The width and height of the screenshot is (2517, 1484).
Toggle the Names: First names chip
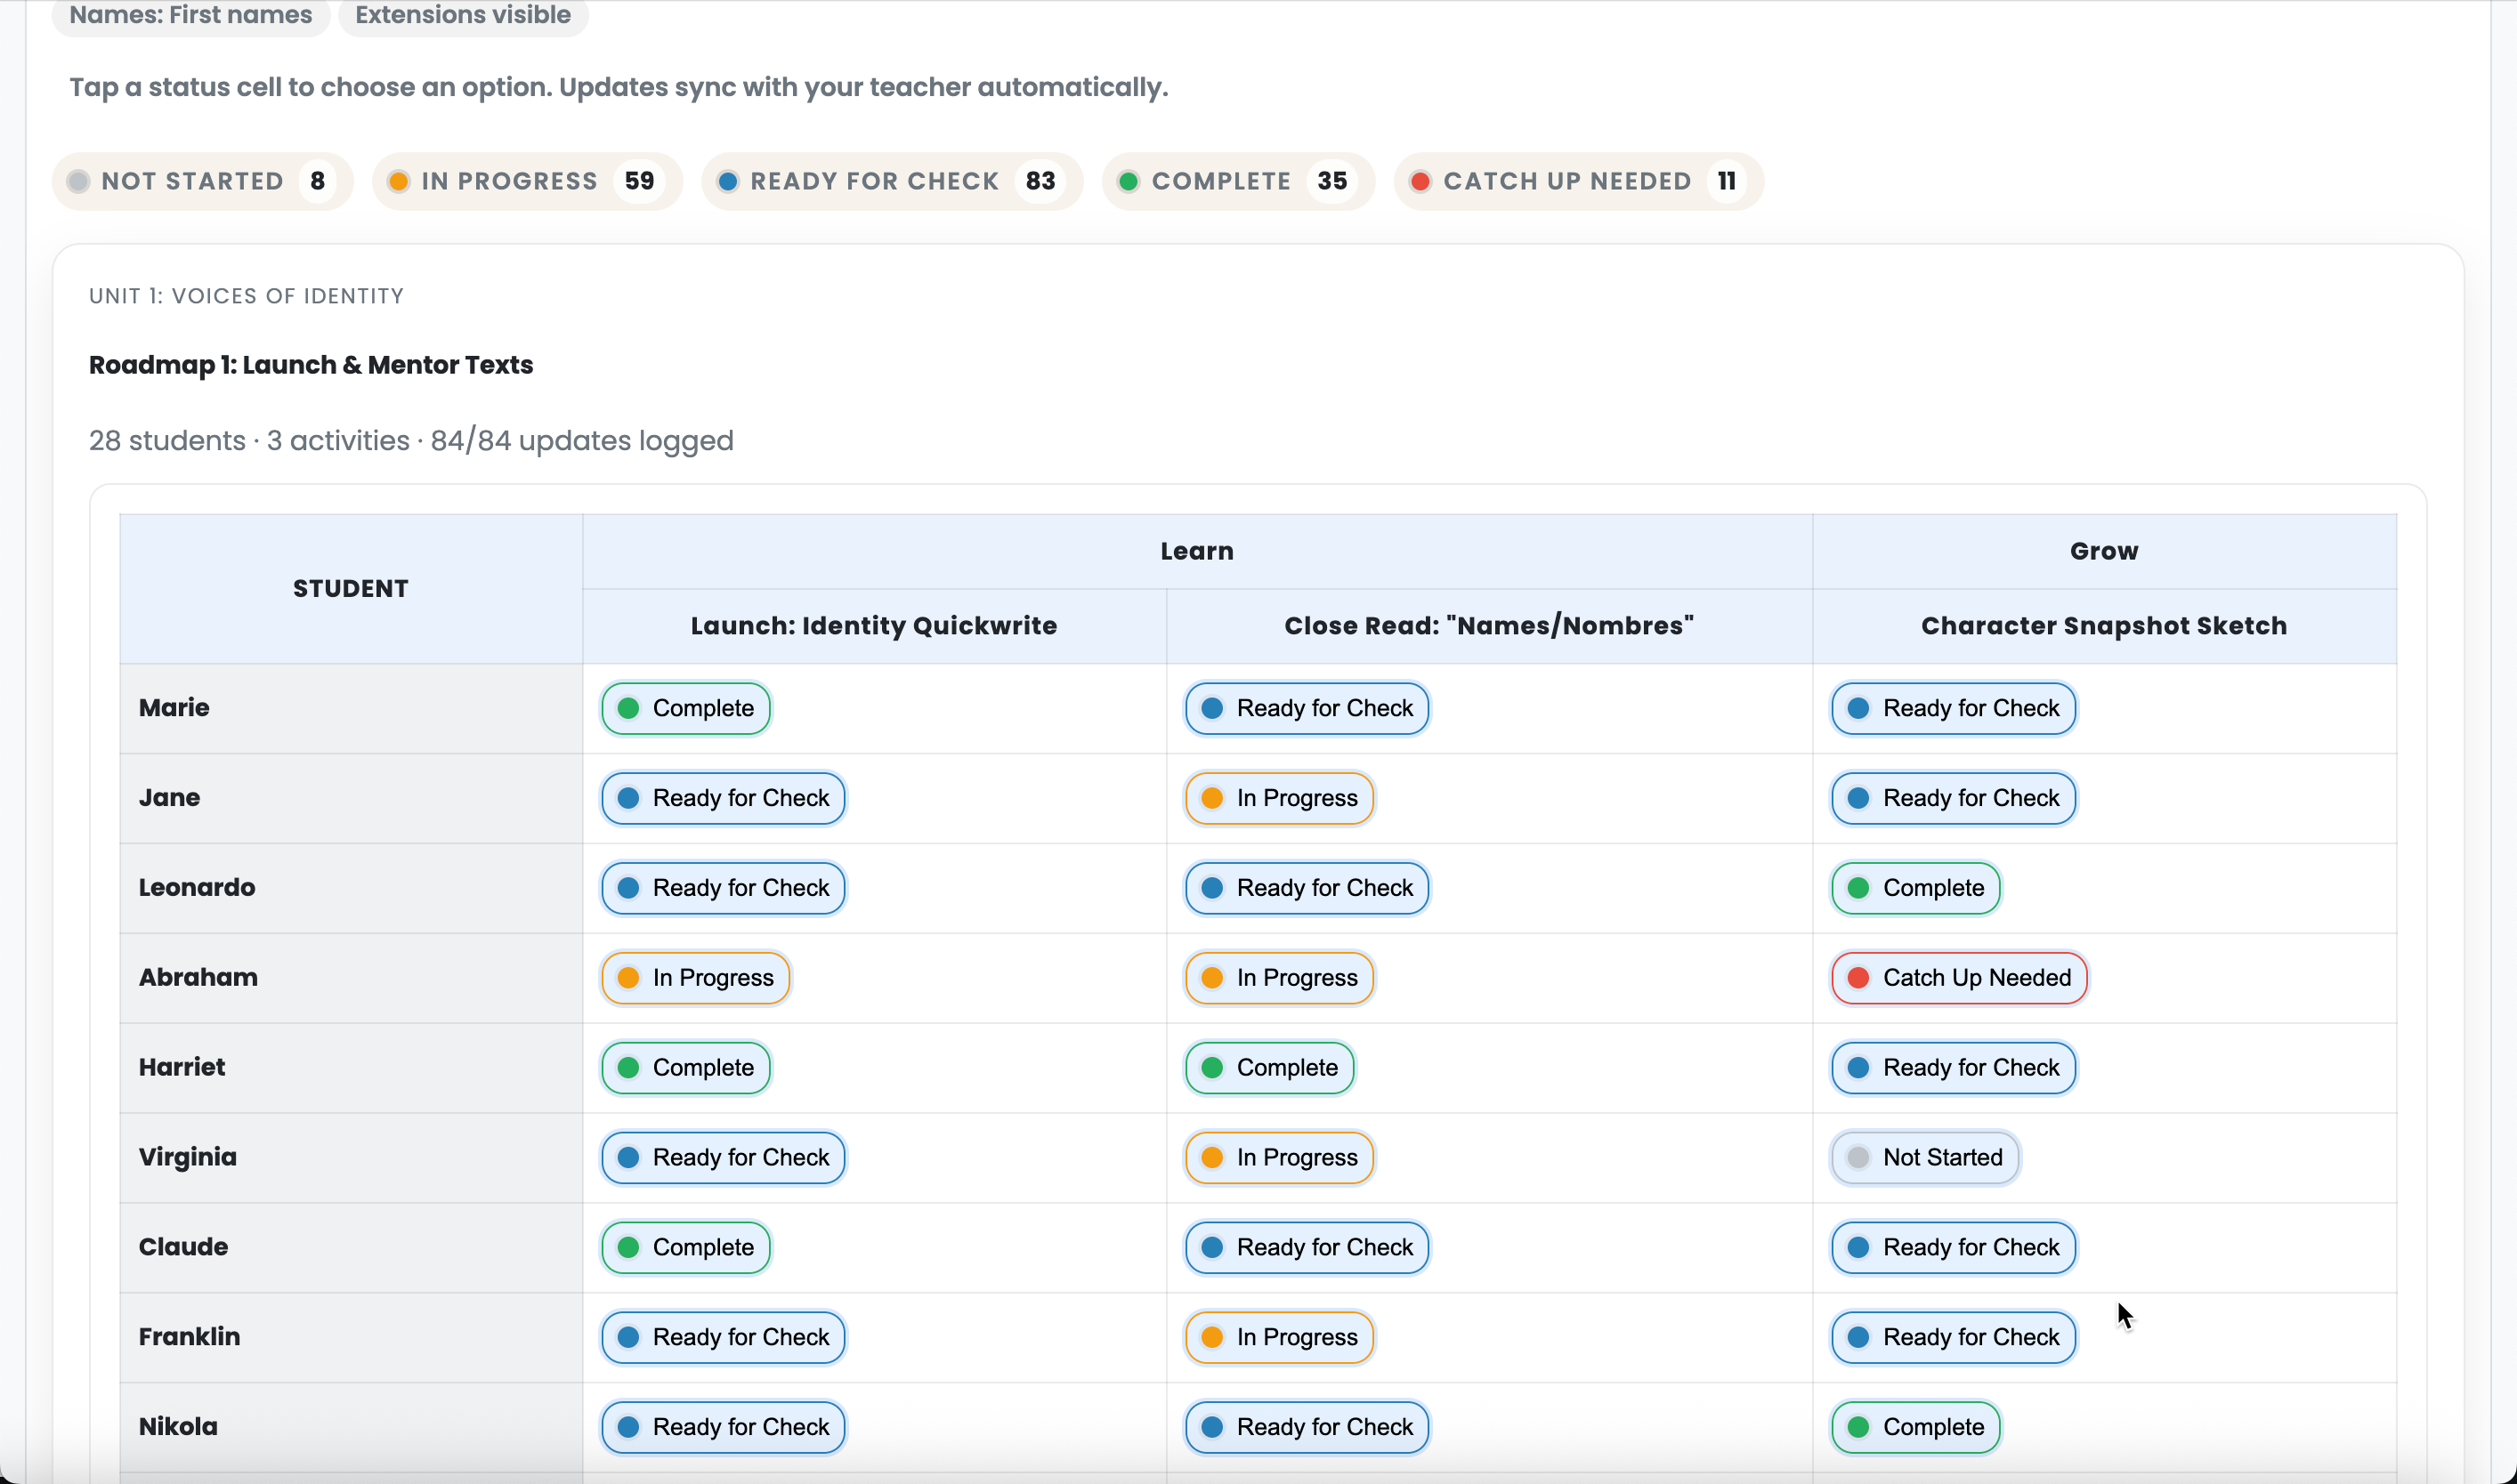[x=191, y=16]
